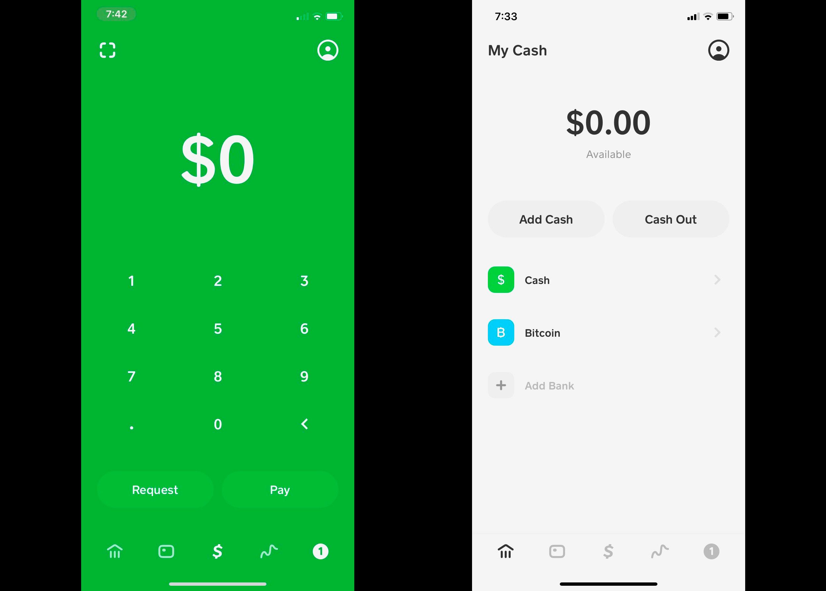The width and height of the screenshot is (826, 591).
Task: Open the QR scanner icon top left
Action: (108, 50)
